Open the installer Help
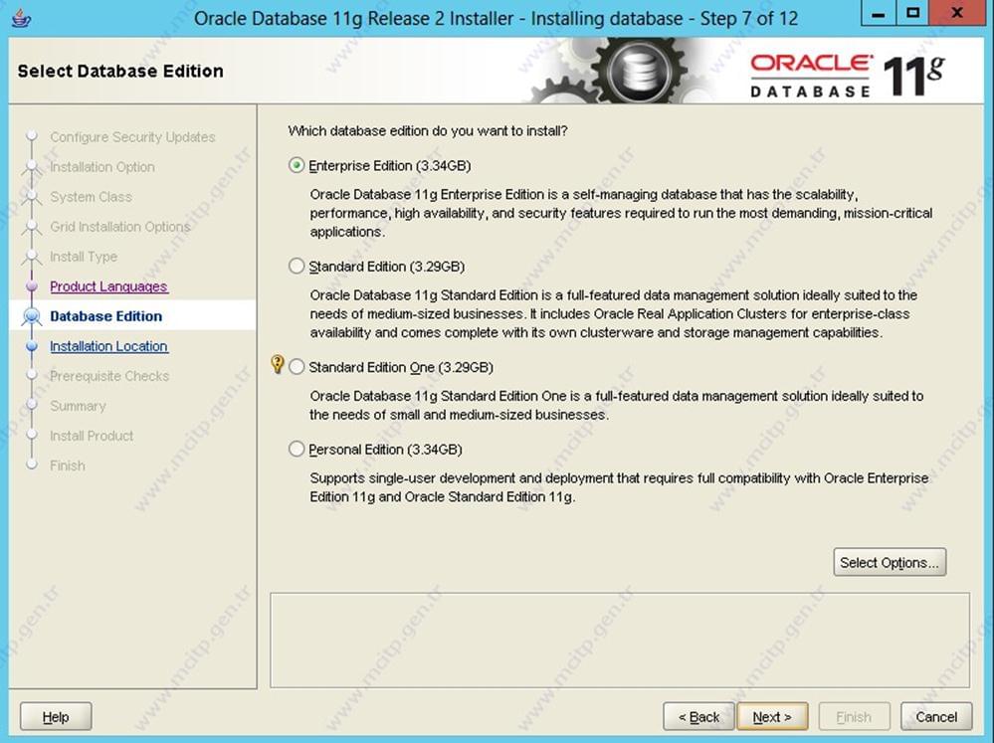 [56, 717]
